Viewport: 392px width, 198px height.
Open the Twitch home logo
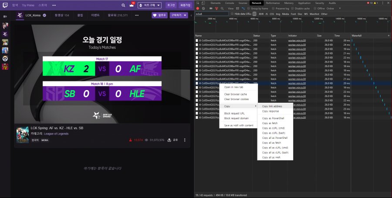coord(5,5)
